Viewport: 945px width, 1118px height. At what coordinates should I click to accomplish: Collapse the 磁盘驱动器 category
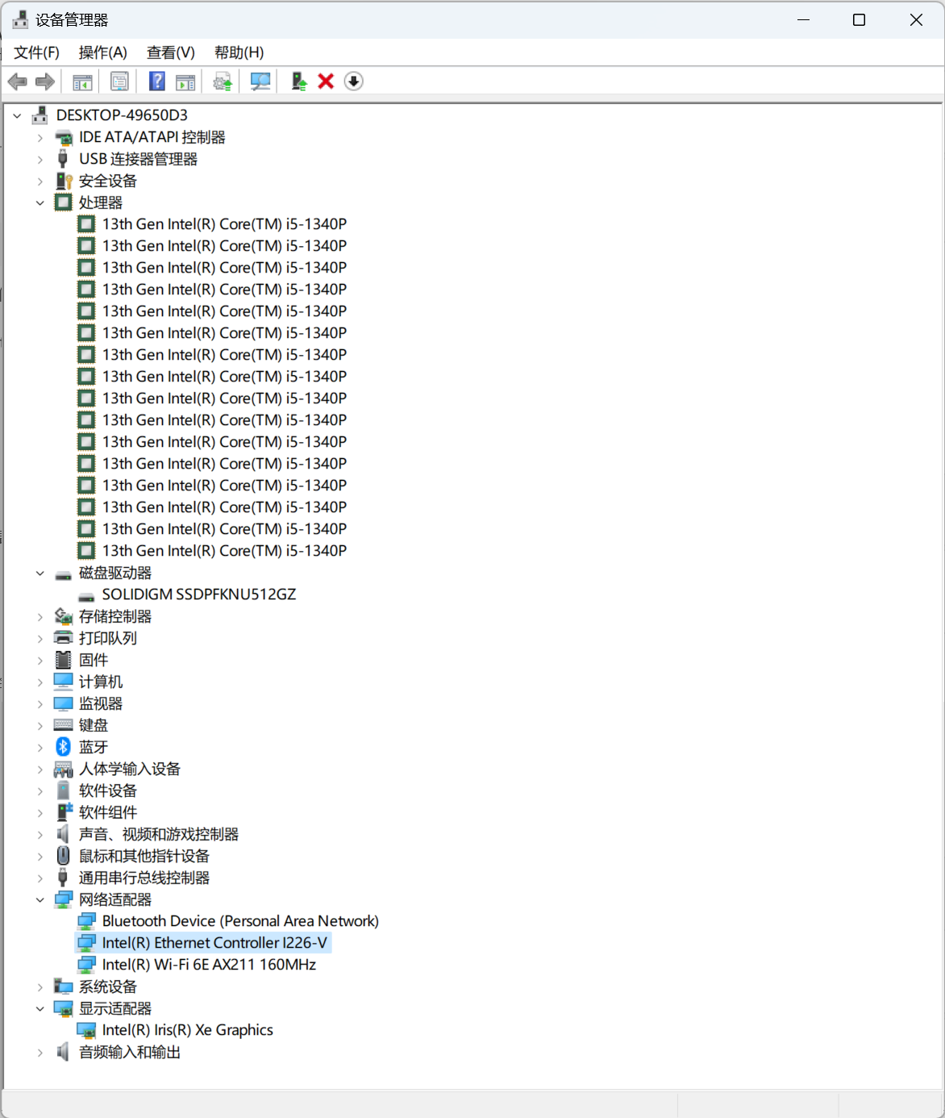40,573
